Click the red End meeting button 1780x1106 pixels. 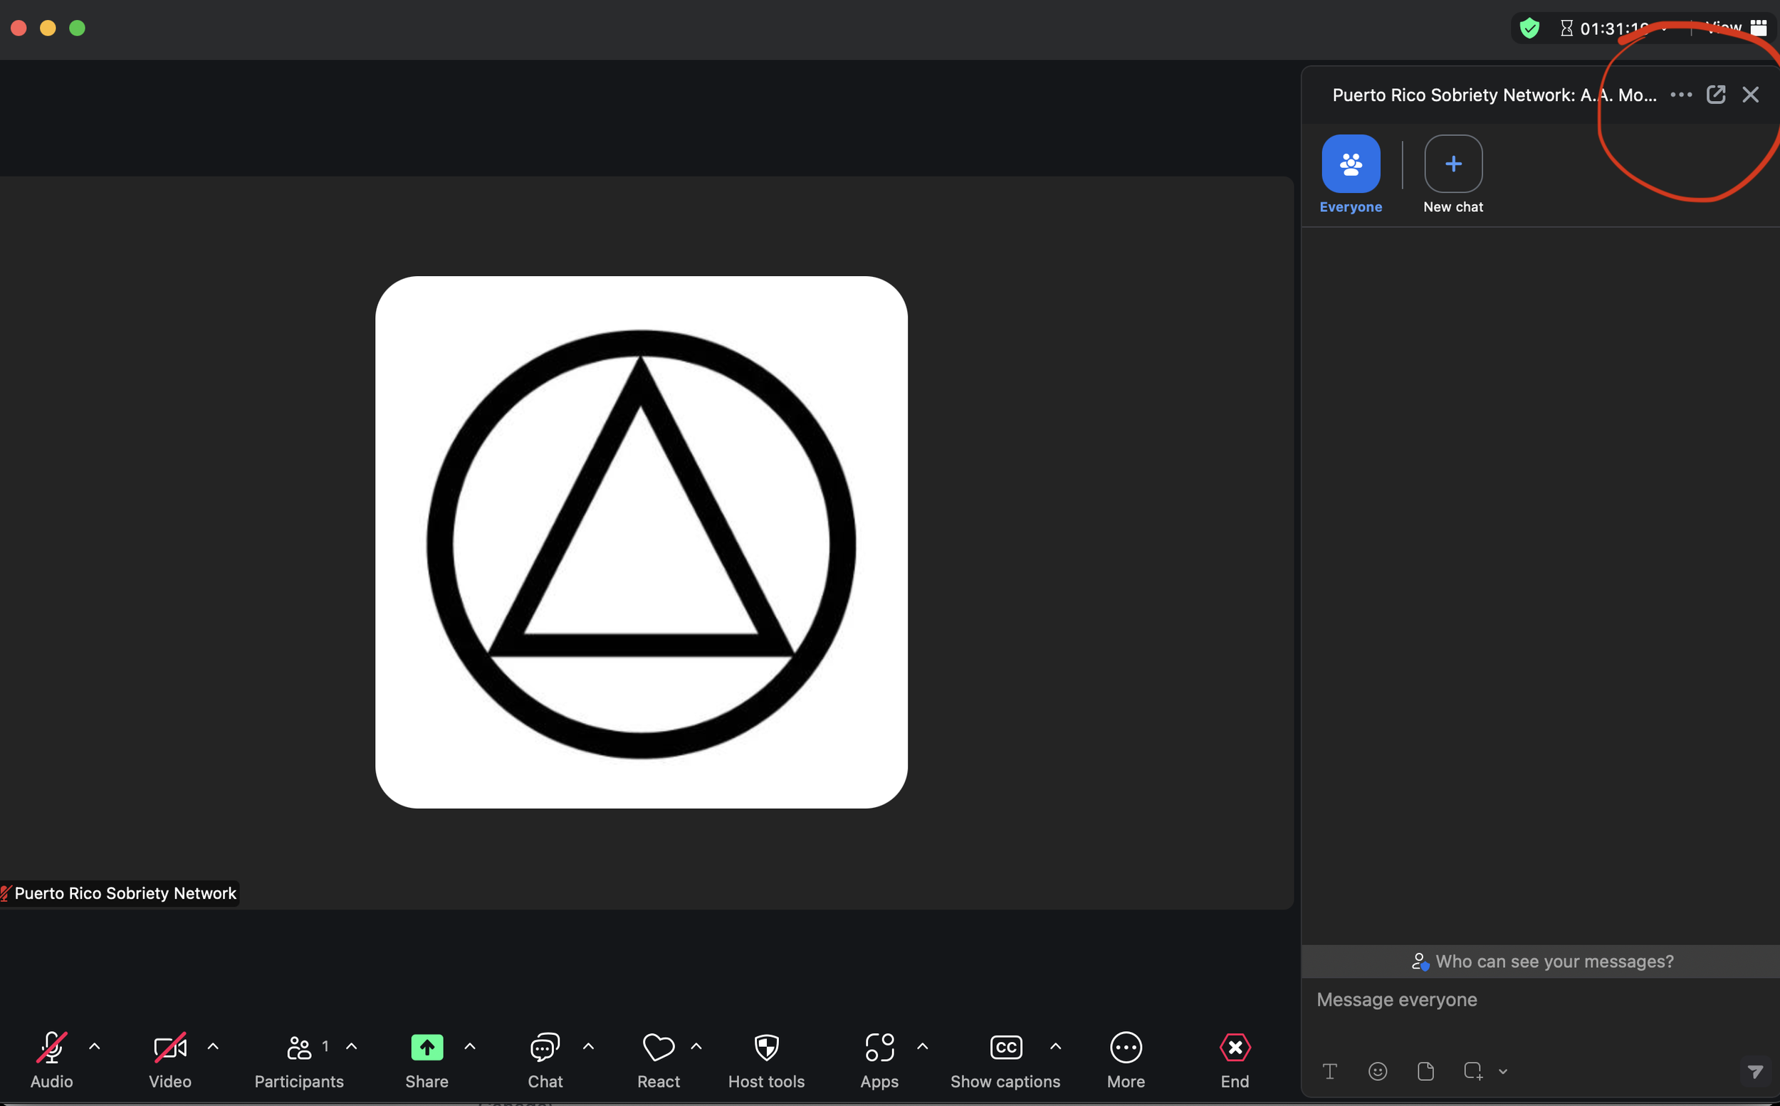[1235, 1048]
